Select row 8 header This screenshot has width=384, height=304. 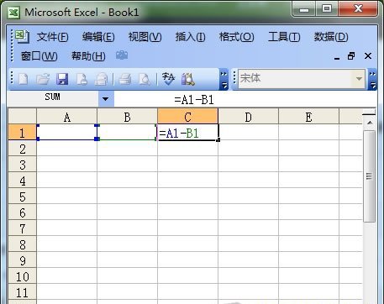pyautogui.click(x=22, y=244)
